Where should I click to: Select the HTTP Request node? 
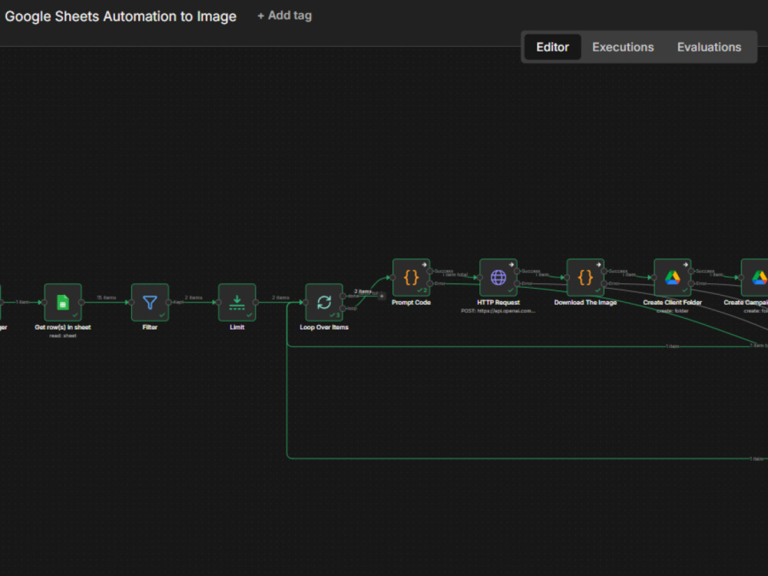[x=498, y=277]
